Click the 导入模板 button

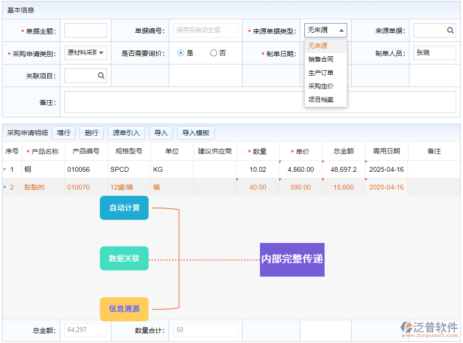[x=195, y=132]
